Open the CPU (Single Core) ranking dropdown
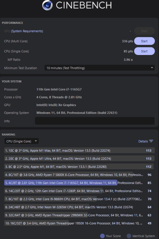This screenshot has width=159, height=239. coord(21,141)
